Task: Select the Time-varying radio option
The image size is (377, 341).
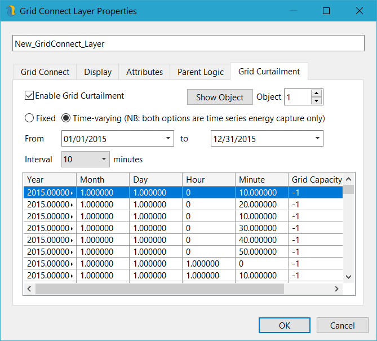Action: pos(65,118)
